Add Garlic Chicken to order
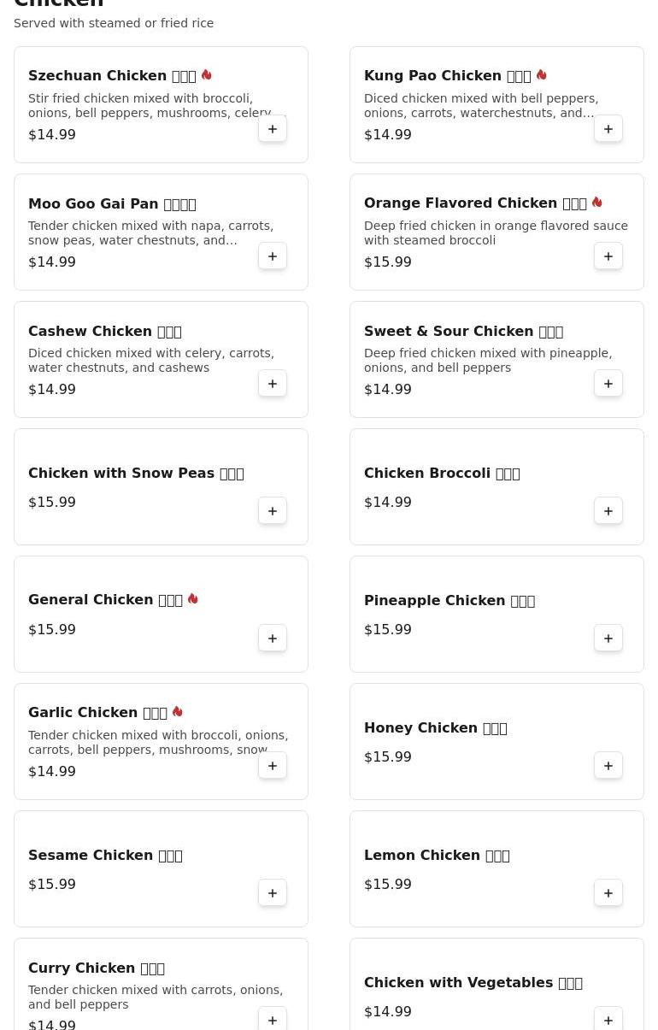 coord(273,766)
